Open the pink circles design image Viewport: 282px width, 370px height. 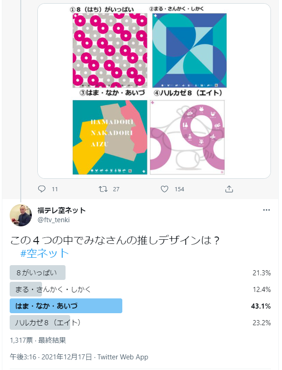coord(110,51)
